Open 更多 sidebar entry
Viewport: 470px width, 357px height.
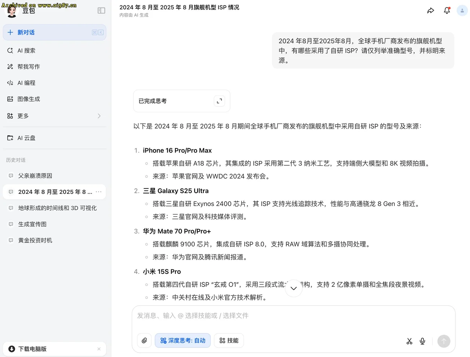click(x=54, y=116)
